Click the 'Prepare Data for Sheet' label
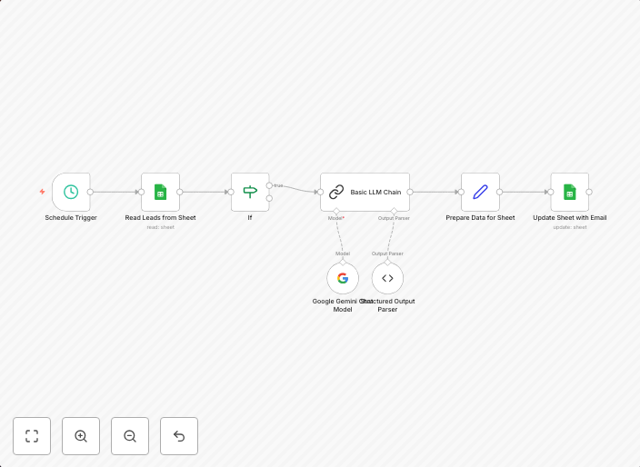This screenshot has width=640, height=467. coord(480,218)
